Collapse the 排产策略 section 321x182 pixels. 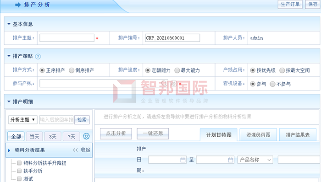(9, 56)
